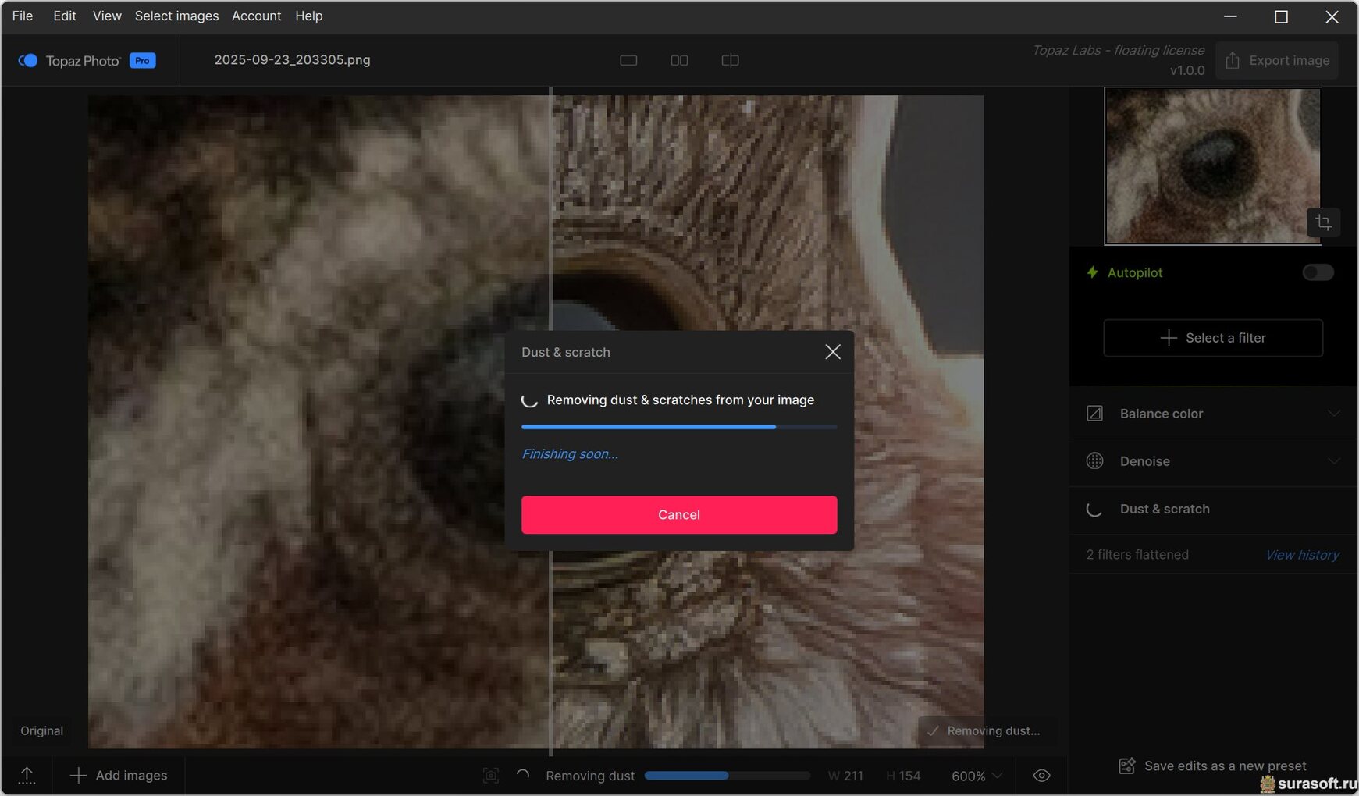Cancel the dust removal process
The width and height of the screenshot is (1359, 796).
tap(678, 514)
